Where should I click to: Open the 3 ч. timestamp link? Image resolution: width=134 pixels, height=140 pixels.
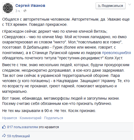(x=18, y=11)
